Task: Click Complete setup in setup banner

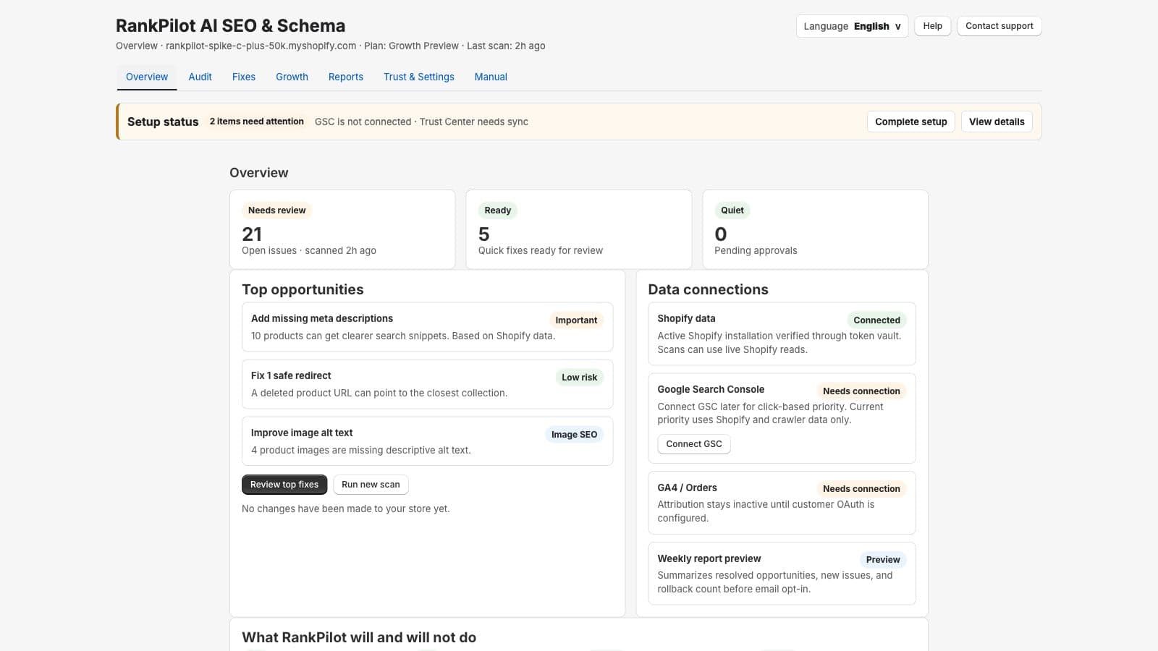Action: (910, 122)
